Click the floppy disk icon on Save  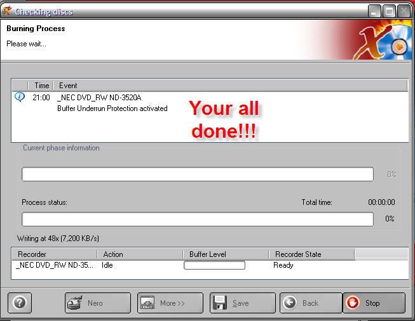tap(220, 303)
